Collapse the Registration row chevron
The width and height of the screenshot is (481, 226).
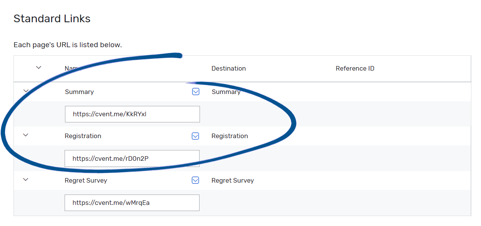click(x=26, y=135)
